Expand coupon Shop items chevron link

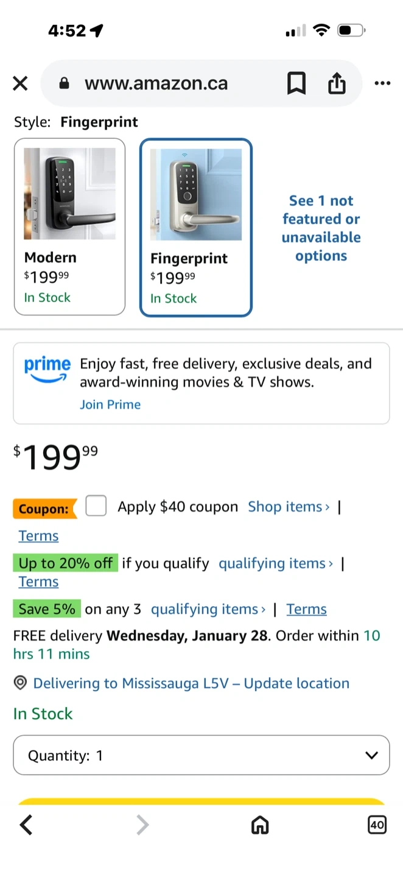(289, 507)
